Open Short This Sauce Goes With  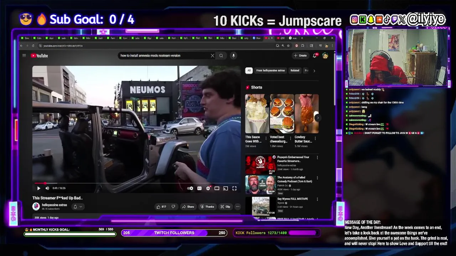click(257, 114)
